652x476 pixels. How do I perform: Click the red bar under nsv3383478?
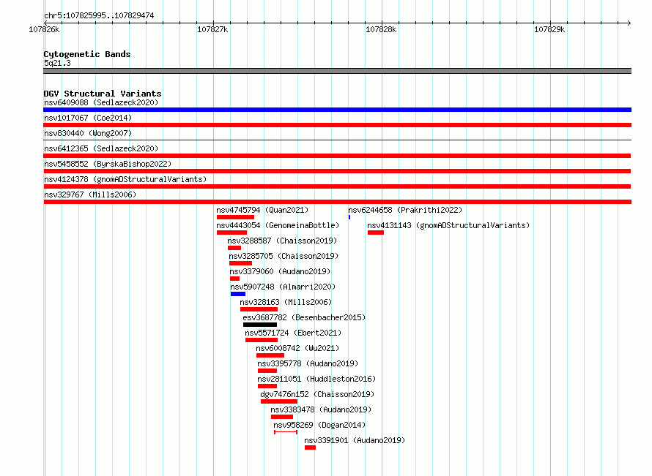point(282,417)
